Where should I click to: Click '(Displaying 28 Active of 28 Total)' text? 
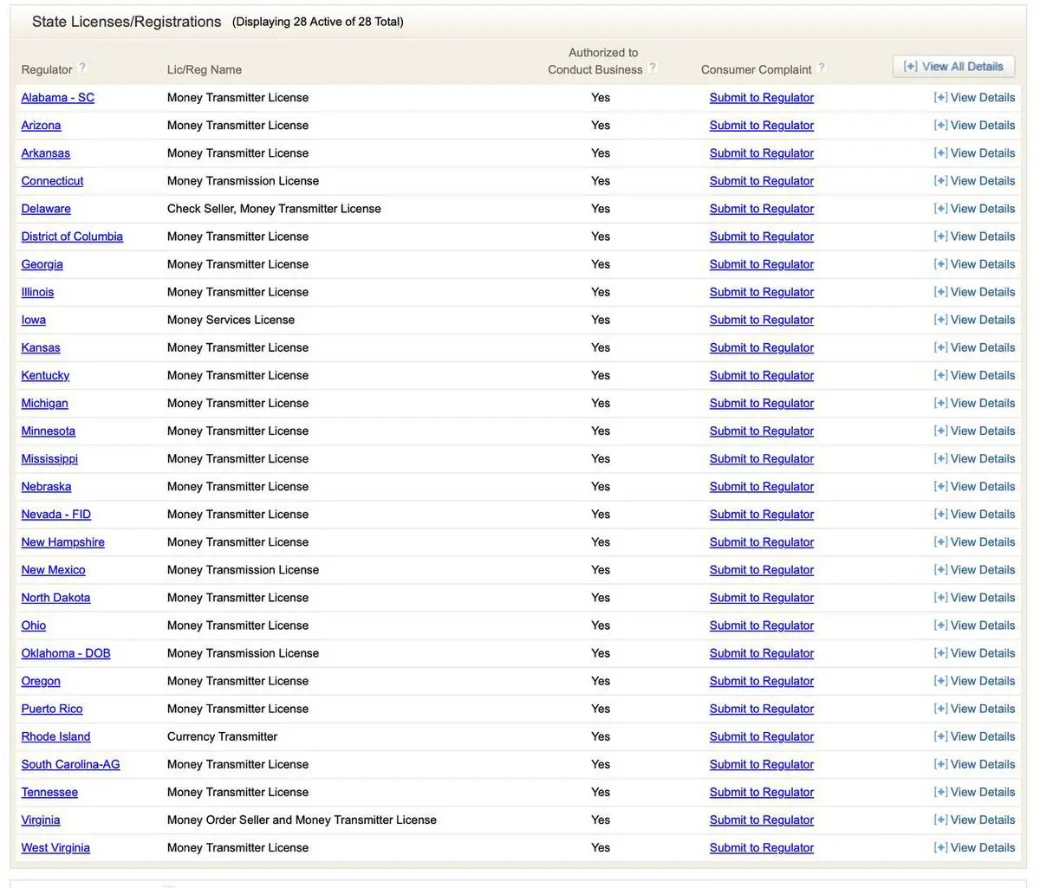click(318, 22)
